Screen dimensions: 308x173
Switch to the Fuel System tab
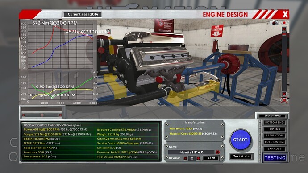[x=274, y=142]
